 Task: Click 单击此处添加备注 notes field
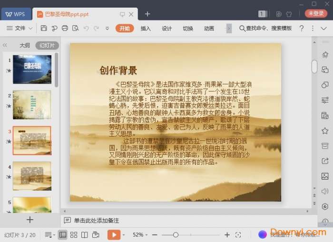(x=96, y=221)
